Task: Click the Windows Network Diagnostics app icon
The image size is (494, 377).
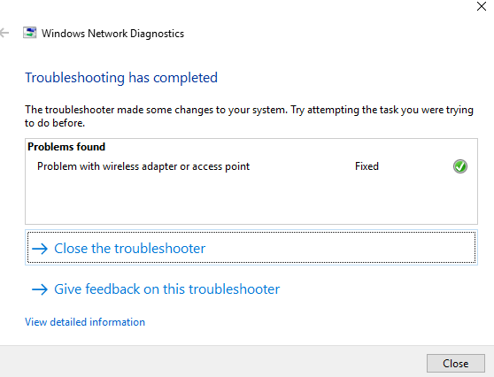Action: tap(29, 33)
